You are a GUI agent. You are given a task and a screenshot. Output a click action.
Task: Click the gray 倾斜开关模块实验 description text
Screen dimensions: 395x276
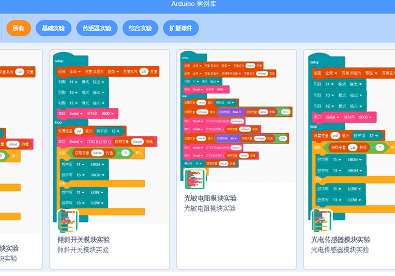point(83,250)
